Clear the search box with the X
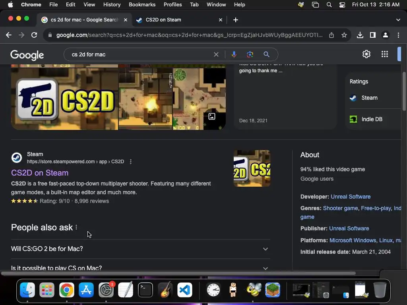 [216, 54]
